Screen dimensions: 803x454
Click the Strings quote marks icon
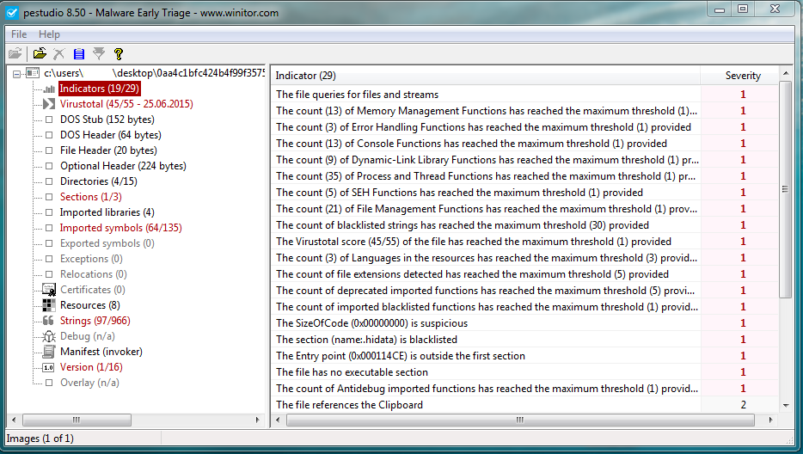point(48,321)
